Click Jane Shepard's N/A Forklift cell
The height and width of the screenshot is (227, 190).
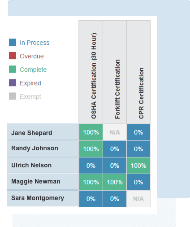pyautogui.click(x=115, y=132)
